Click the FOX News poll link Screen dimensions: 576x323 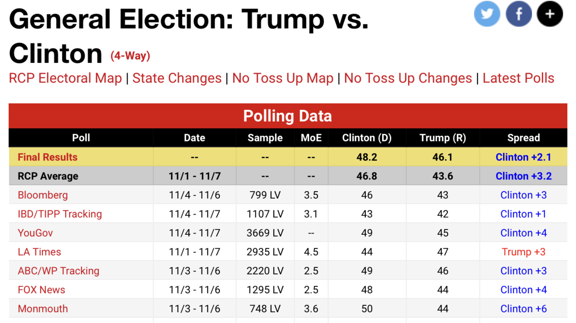point(41,289)
